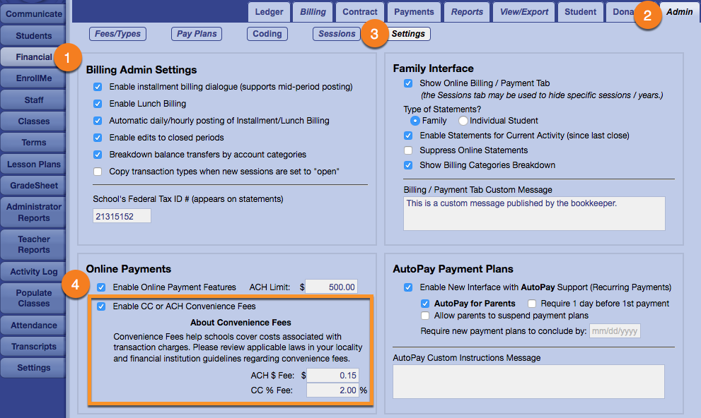701x418 pixels.
Task: Click the CC % Fee field
Action: [x=332, y=390]
